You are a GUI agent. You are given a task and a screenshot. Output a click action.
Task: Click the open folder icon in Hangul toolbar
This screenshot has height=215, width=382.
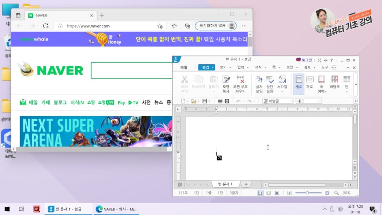194,101
